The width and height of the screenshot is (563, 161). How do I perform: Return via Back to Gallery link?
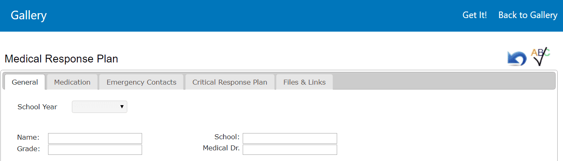pos(528,15)
